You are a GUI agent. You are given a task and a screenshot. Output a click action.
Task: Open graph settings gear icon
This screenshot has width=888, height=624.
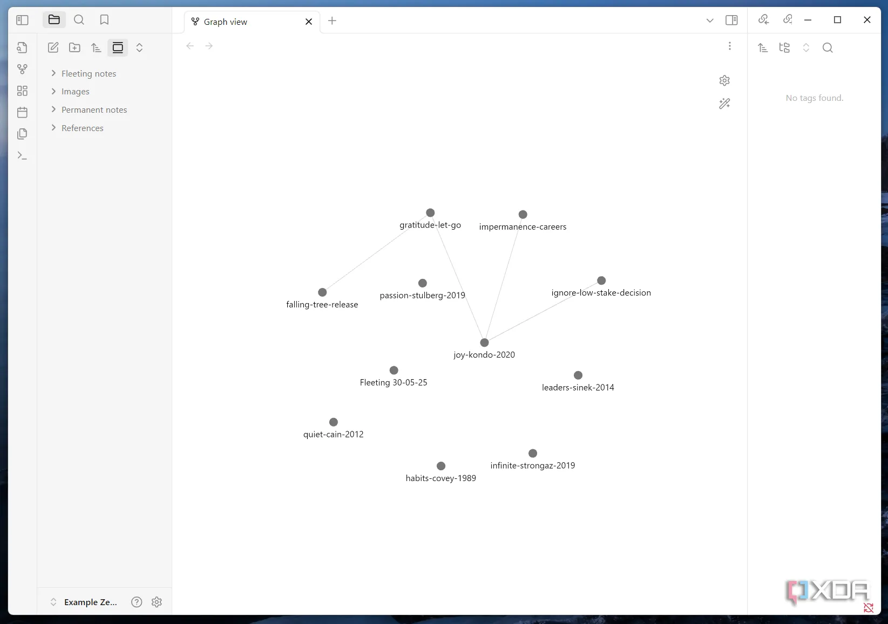click(724, 80)
